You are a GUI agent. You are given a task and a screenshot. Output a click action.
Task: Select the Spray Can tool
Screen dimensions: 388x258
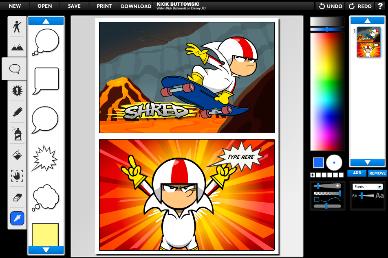[x=17, y=133]
